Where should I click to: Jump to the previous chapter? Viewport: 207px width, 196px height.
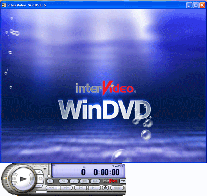(x=80, y=188)
